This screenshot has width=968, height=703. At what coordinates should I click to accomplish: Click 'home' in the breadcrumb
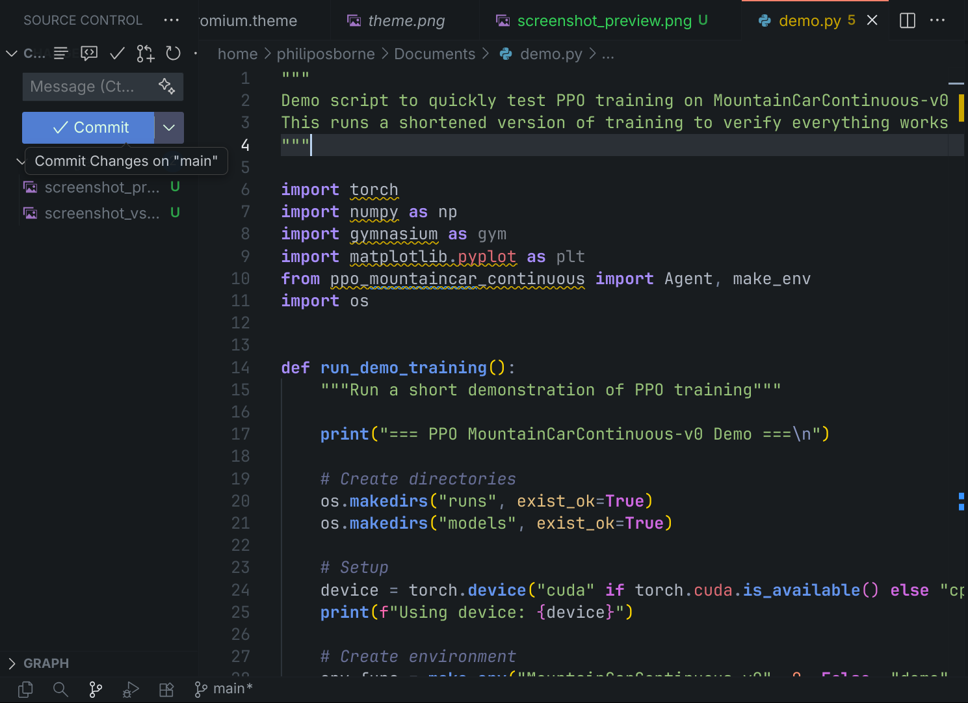tap(237, 54)
